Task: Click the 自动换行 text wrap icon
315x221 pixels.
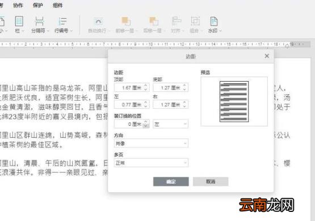Action: [x=98, y=21]
